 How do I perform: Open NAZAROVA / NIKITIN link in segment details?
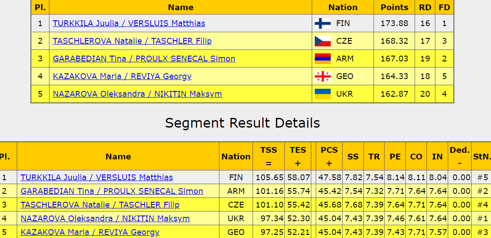[105, 219]
